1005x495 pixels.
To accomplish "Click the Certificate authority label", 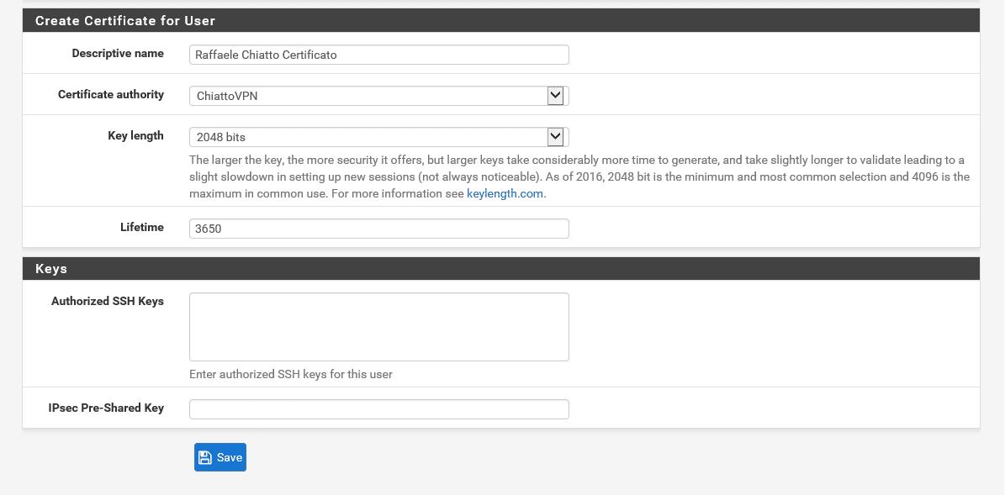I will pyautogui.click(x=111, y=94).
